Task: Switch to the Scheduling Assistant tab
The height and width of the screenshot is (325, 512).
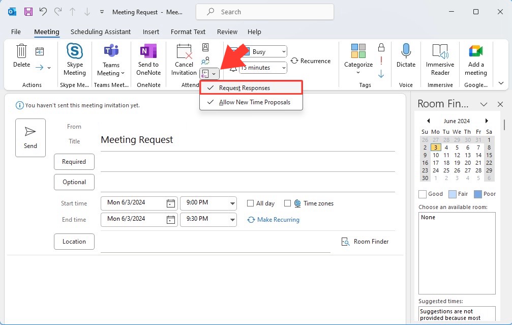Action: coord(101,32)
